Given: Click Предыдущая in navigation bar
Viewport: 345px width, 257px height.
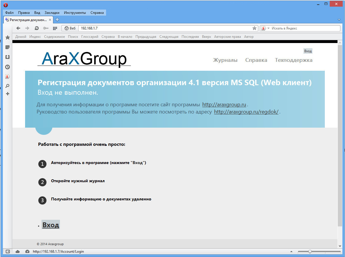Looking at the screenshot, I should pos(146,37).
